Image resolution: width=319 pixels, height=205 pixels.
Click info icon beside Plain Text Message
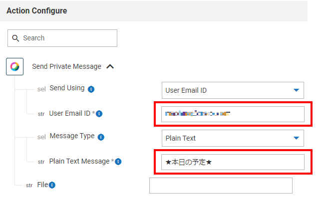point(118,162)
